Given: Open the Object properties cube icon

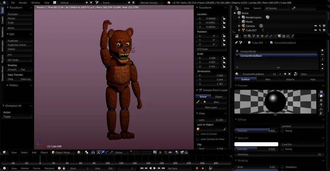Looking at the screenshot, I should pyautogui.click(x=262, y=36).
